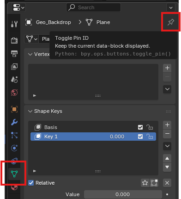Image resolution: width=181 pixels, height=199 pixels.
Task: Expand vertex group list filter options
Action: (x=35, y=95)
